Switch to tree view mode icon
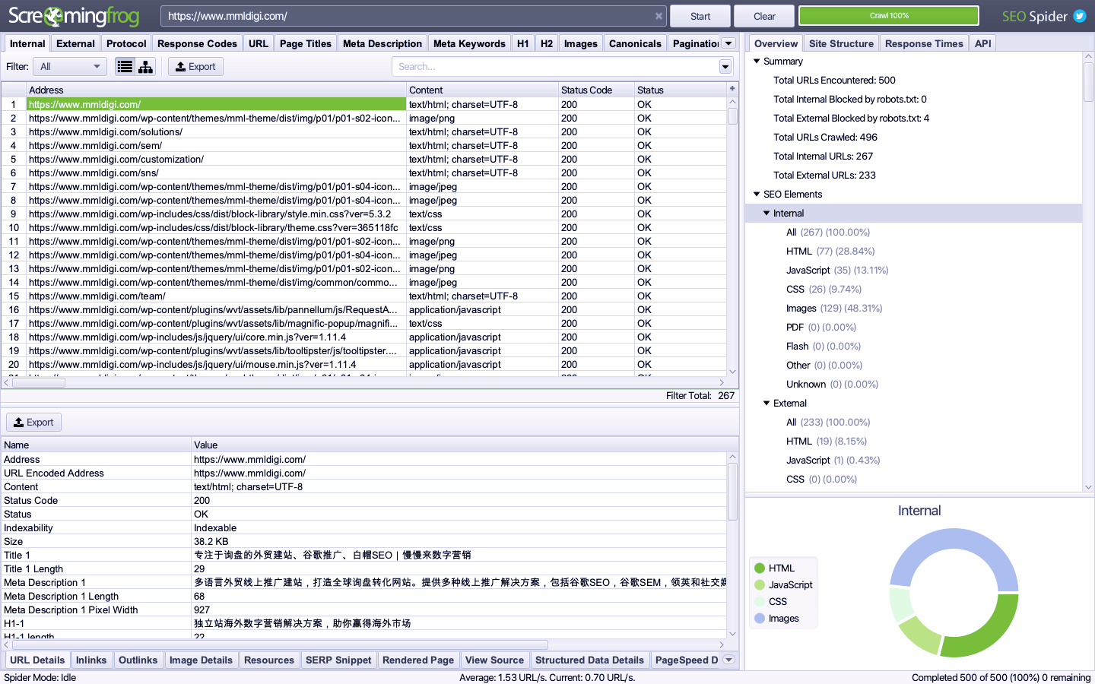The height and width of the screenshot is (684, 1095). tap(145, 67)
